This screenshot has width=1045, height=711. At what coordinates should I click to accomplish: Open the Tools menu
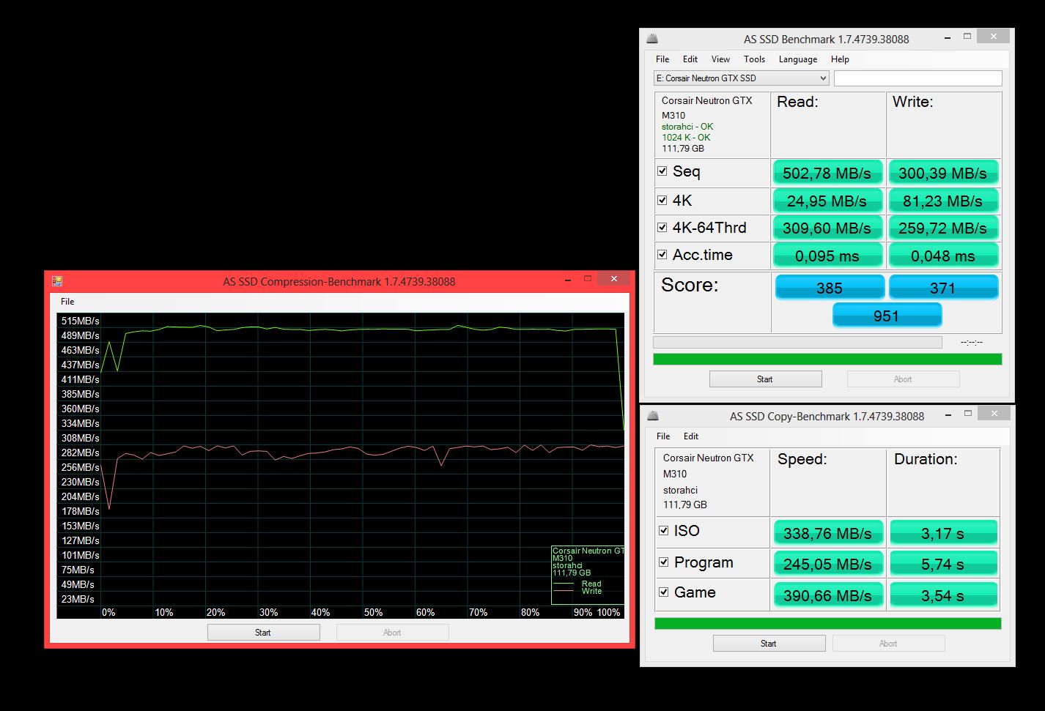click(754, 59)
